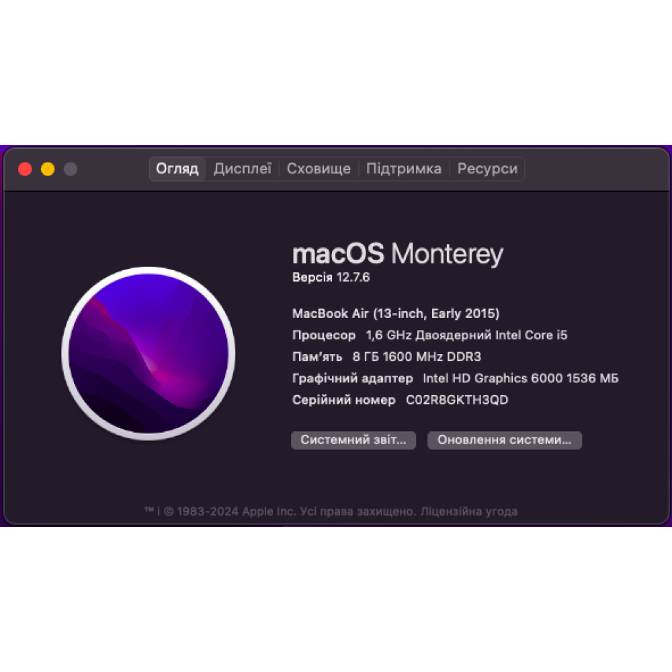The width and height of the screenshot is (672, 672).
Task: Click the Процесор 1,6 GHz Intel Core i5 line
Action: (x=430, y=335)
